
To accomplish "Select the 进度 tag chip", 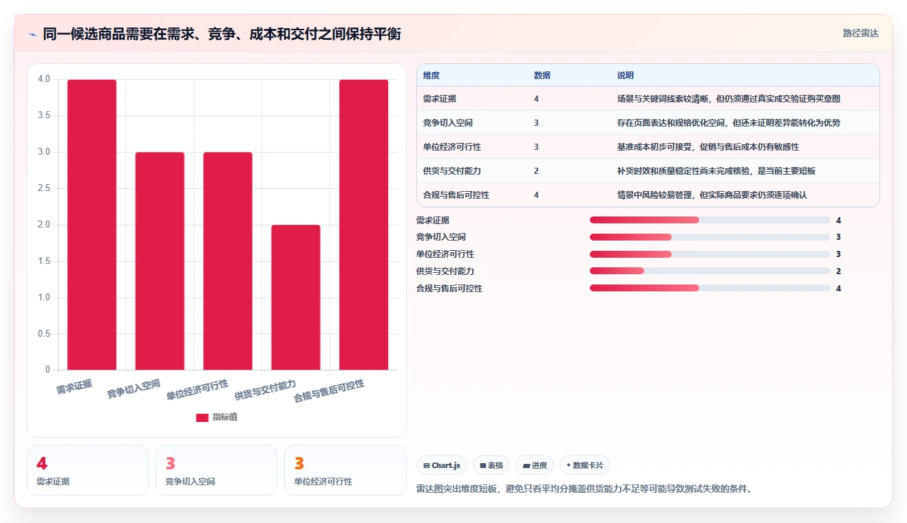I will pyautogui.click(x=535, y=465).
